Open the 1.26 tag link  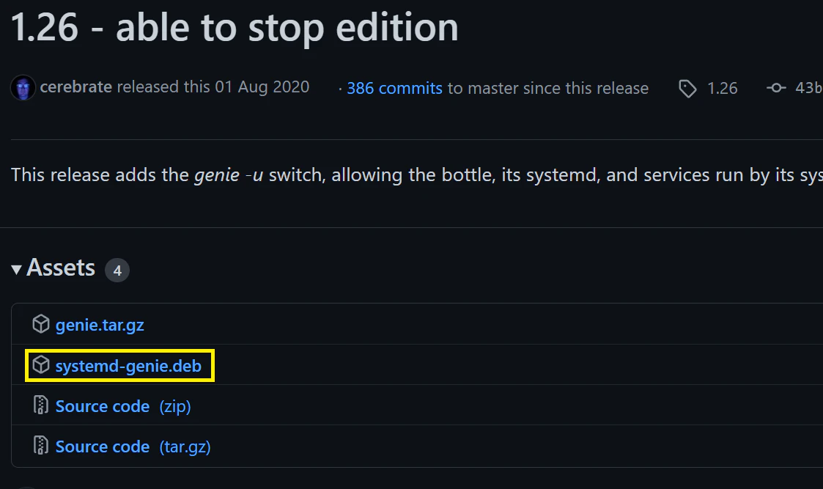pos(722,88)
